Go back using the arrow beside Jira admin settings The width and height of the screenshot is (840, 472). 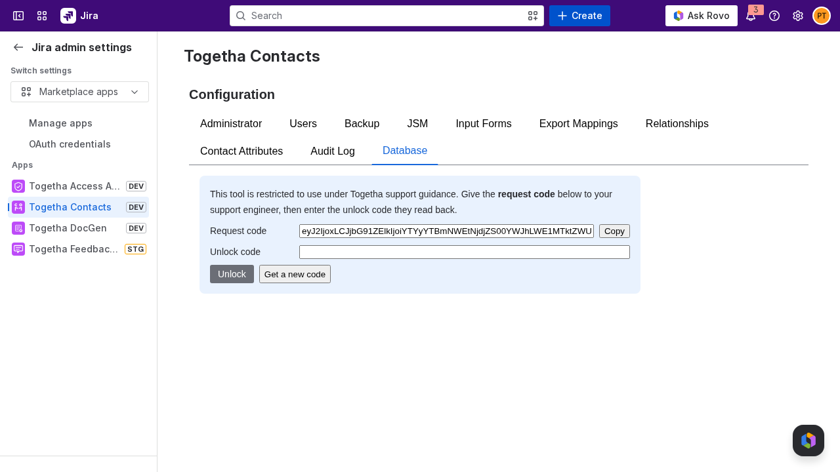pos(18,47)
